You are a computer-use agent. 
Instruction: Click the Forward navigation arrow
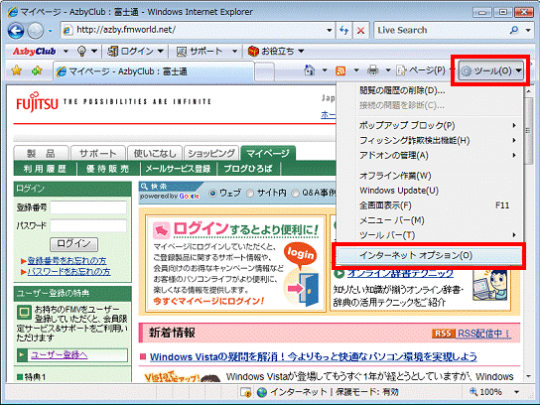click(x=35, y=31)
